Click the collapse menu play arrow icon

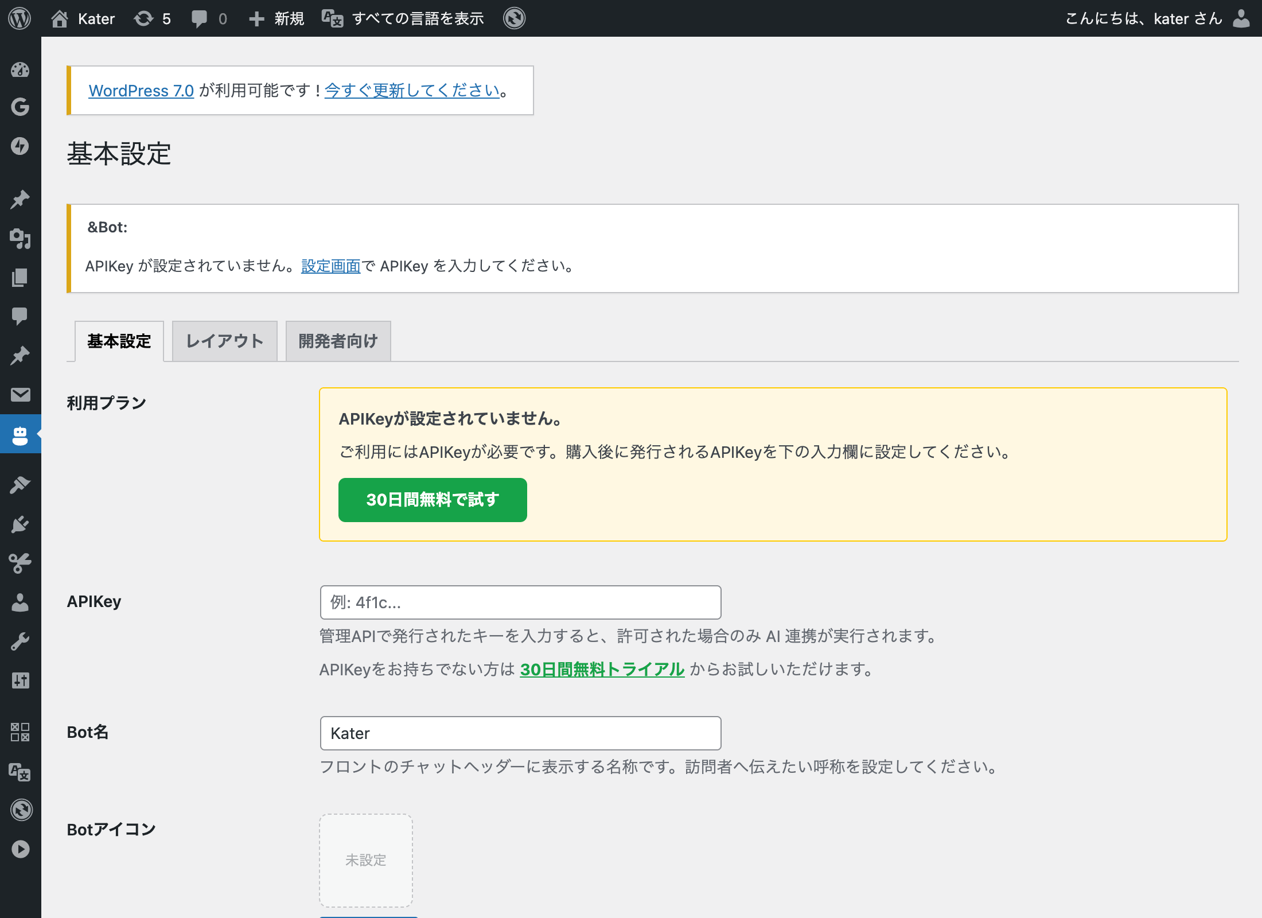[x=20, y=849]
